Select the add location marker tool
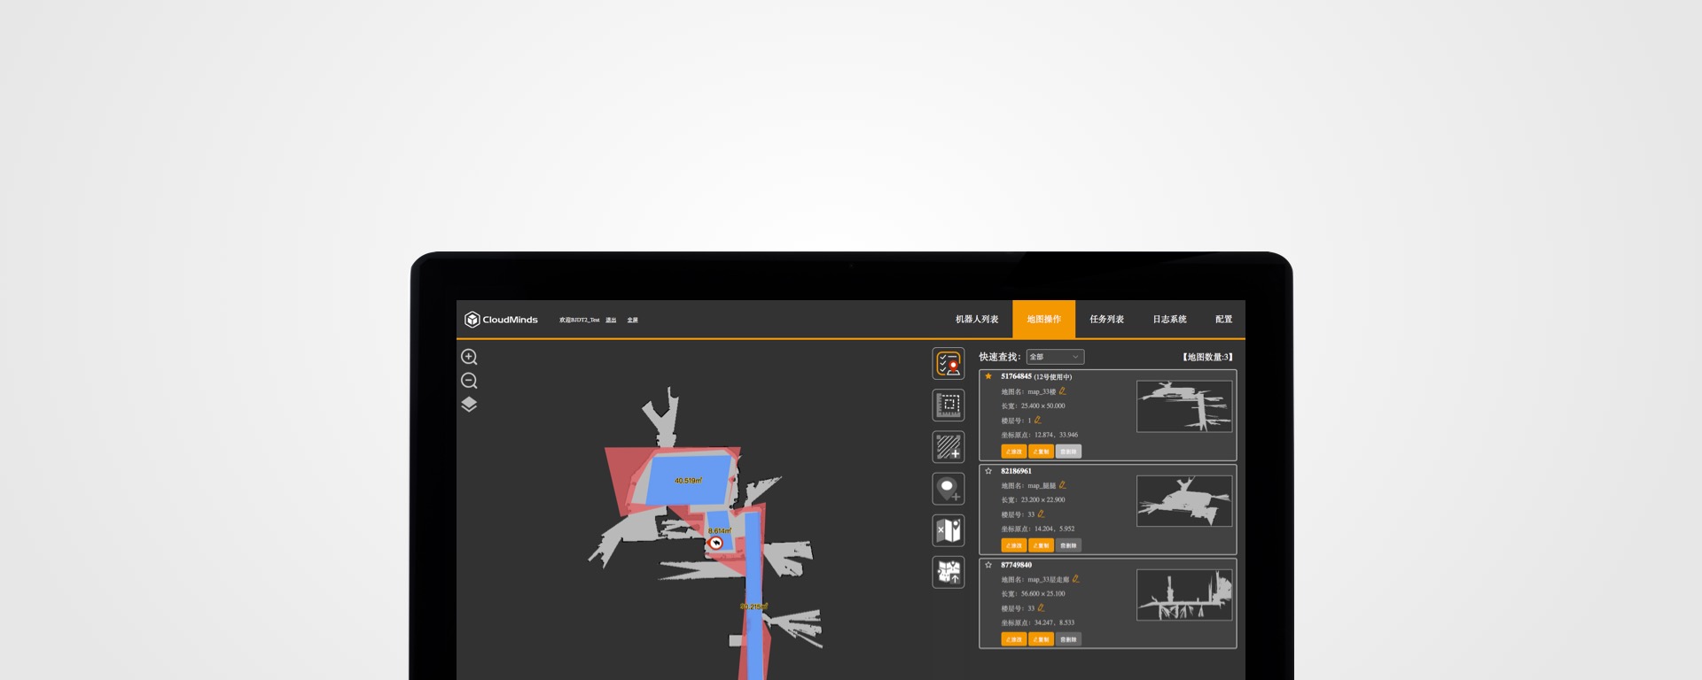 [948, 489]
